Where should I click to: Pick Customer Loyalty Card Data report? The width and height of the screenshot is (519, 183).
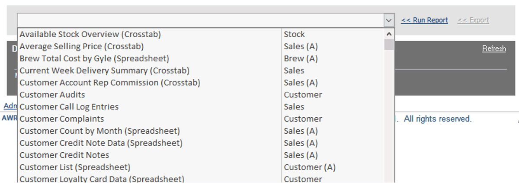click(102, 179)
